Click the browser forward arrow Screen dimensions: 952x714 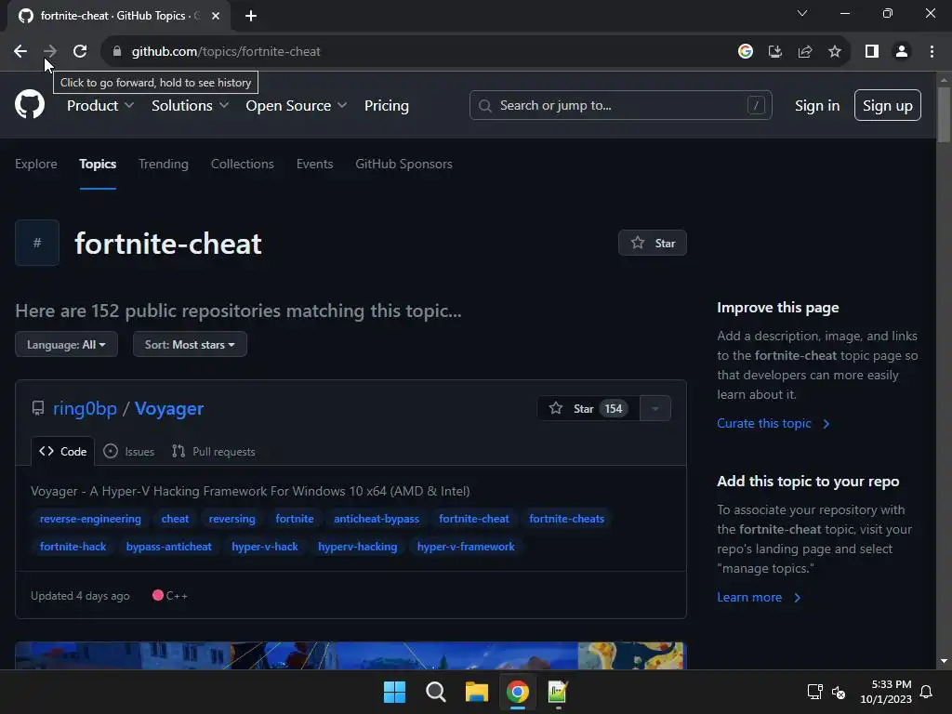[x=50, y=52]
